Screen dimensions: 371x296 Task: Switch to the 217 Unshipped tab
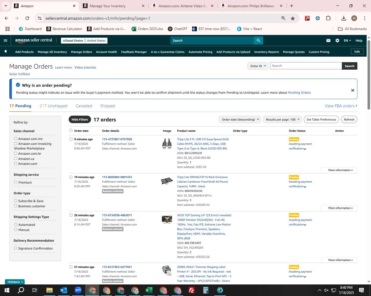pos(53,106)
